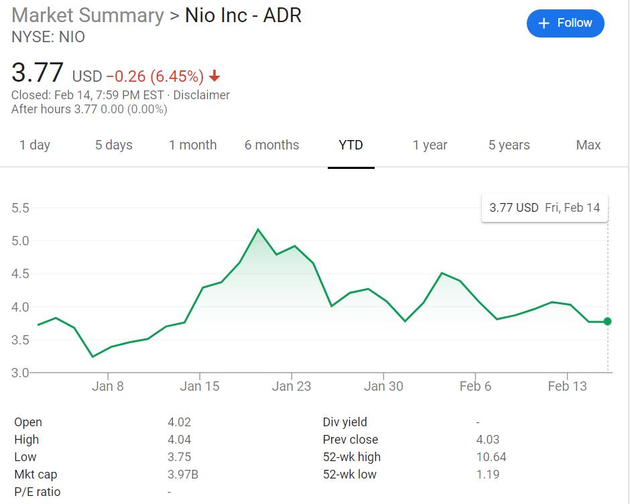Show the 5 years chart tab
630x504 pixels.
pos(509,145)
